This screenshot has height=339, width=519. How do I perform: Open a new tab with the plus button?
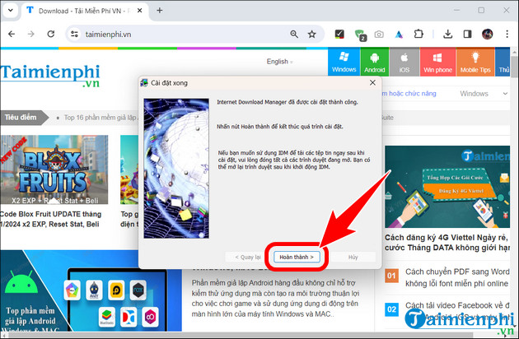(x=160, y=11)
